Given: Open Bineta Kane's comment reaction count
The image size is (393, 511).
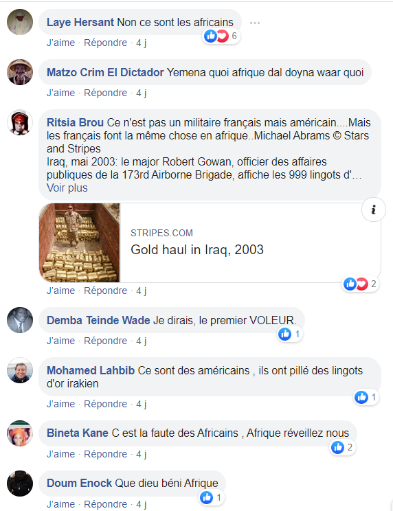Looking at the screenshot, I should coord(342,447).
